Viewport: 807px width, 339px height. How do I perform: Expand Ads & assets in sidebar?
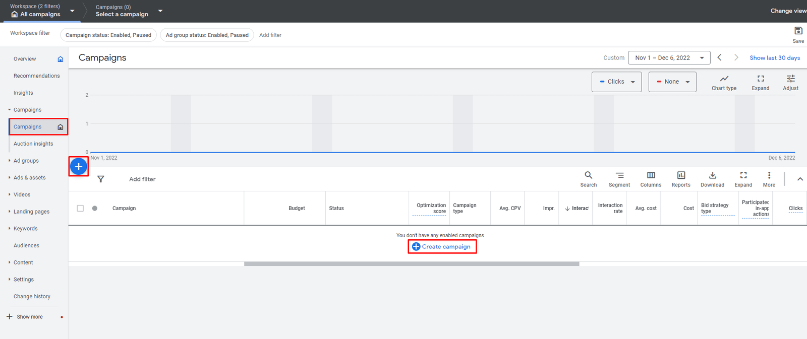pyautogui.click(x=9, y=177)
